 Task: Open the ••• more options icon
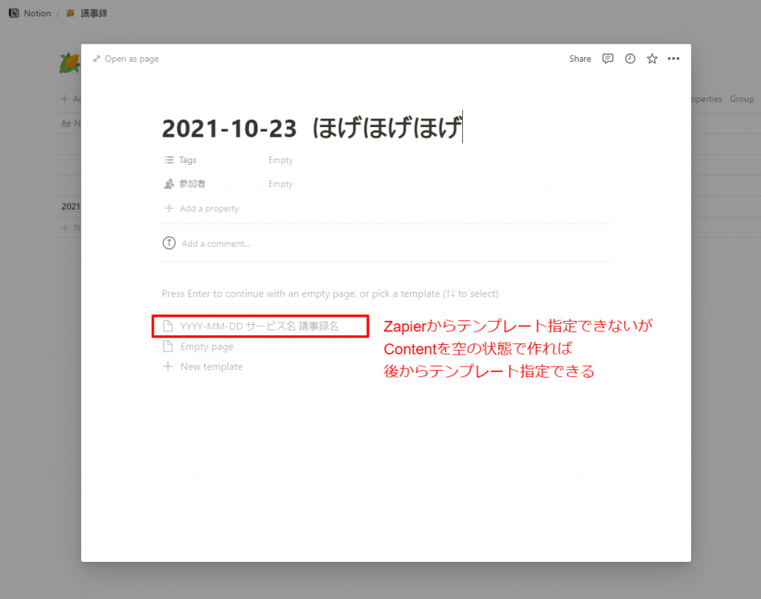[673, 58]
